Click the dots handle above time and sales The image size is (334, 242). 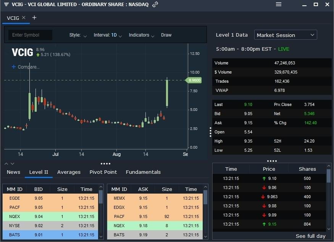pyautogui.click(x=272, y=161)
